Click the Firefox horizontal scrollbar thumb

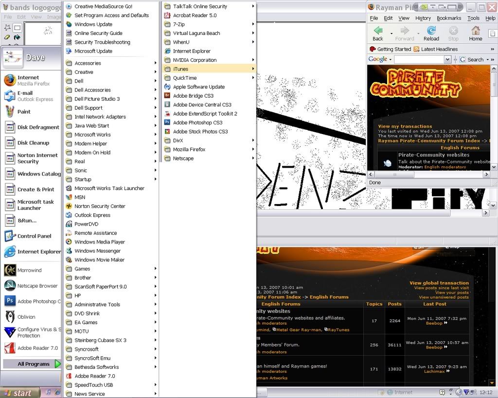coord(395,174)
